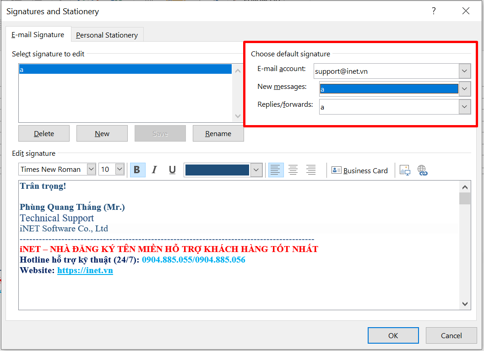Open the https://inet.vn link in signature
The height and width of the screenshot is (351, 484).
[x=85, y=270]
